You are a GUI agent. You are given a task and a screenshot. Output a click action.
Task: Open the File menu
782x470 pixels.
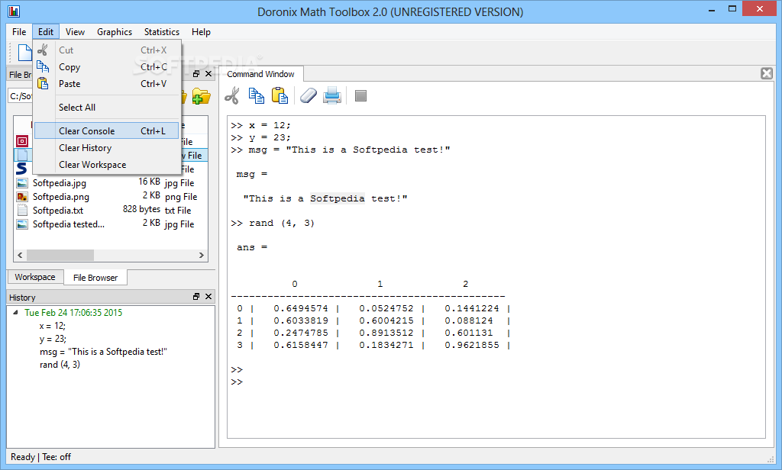pos(19,32)
